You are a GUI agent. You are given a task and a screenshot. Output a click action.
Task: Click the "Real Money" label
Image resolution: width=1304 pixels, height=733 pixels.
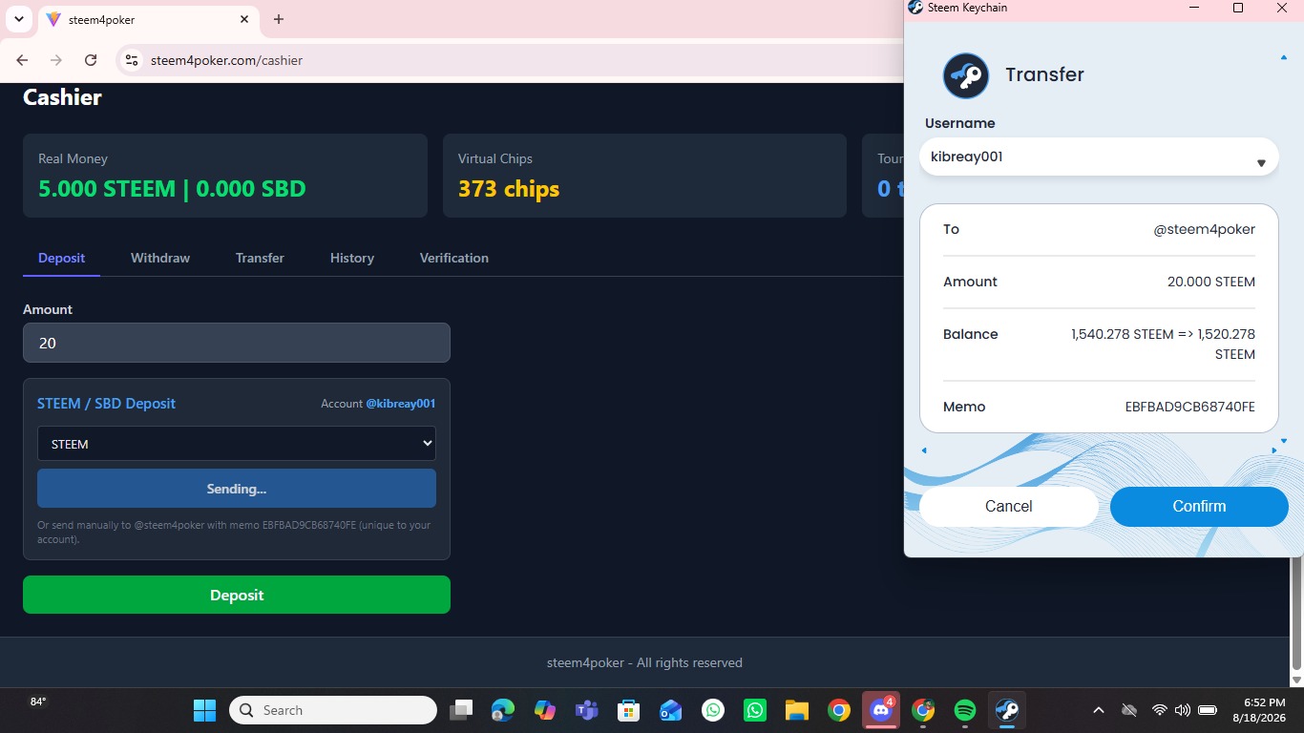[x=73, y=158]
